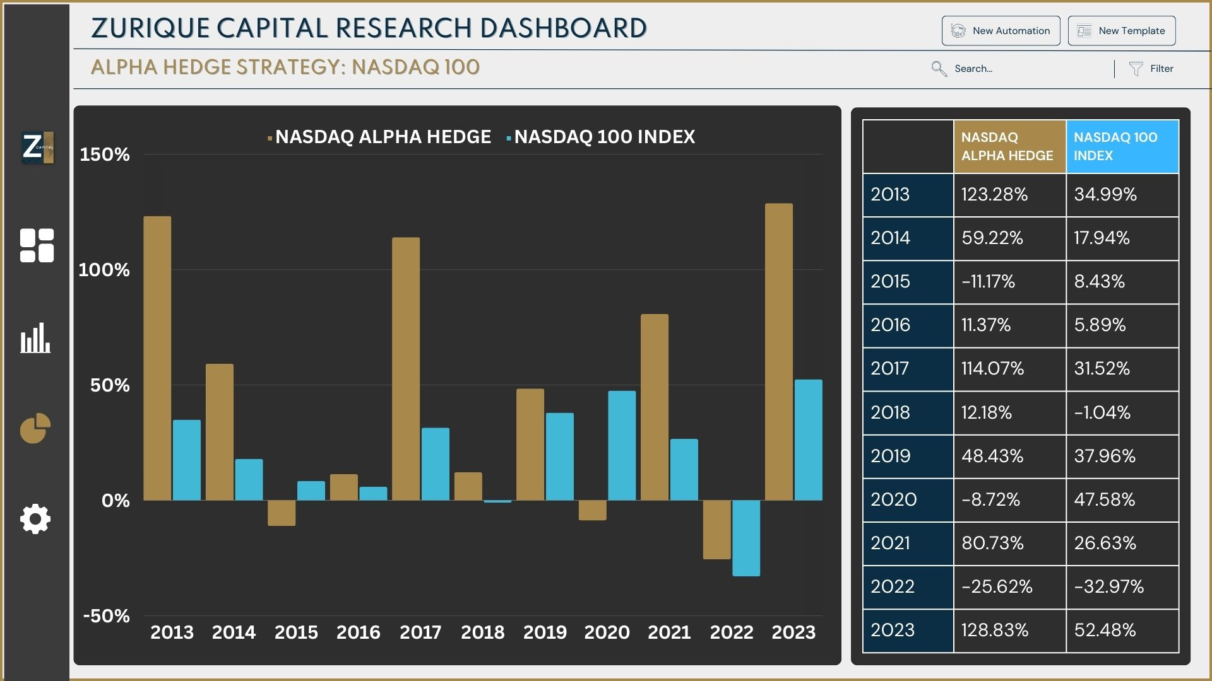Click the Zurique Capital logo icon
Viewport: 1212px width, 681px height.
(37, 148)
